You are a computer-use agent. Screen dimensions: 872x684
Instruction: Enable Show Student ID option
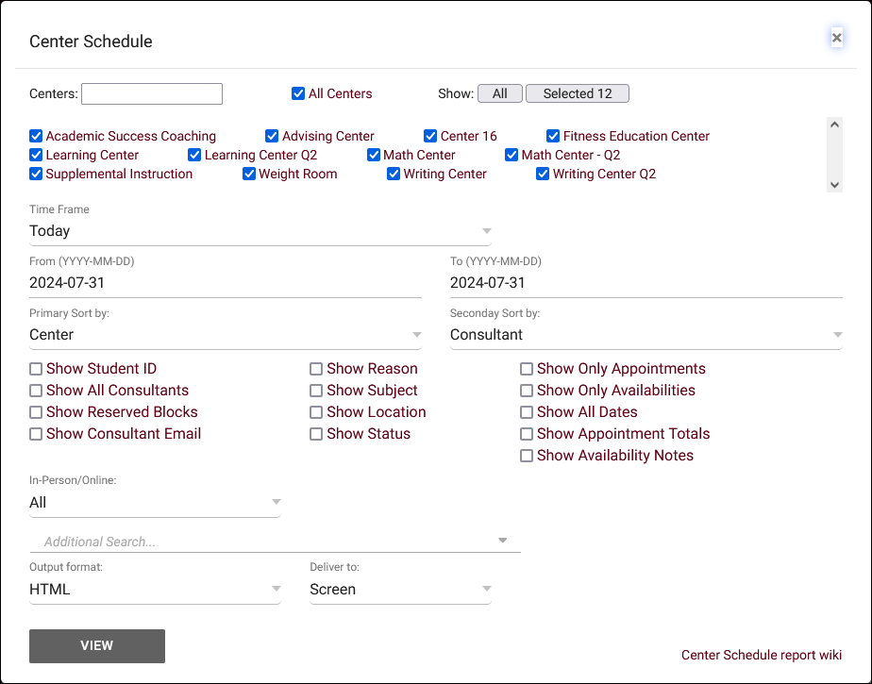point(36,369)
